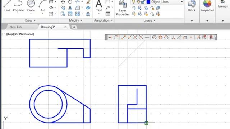Open Layer Properties manager
Viewport: 230px width, 129px height.
pos(123,8)
